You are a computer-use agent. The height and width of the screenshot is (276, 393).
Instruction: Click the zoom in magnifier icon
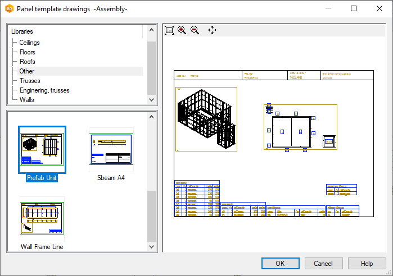click(182, 30)
